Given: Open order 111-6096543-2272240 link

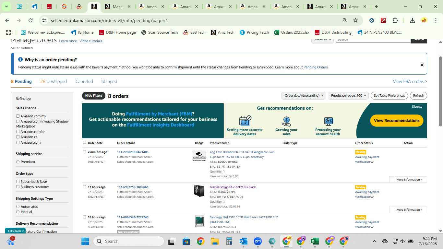Looking at the screenshot, I should (133, 217).
